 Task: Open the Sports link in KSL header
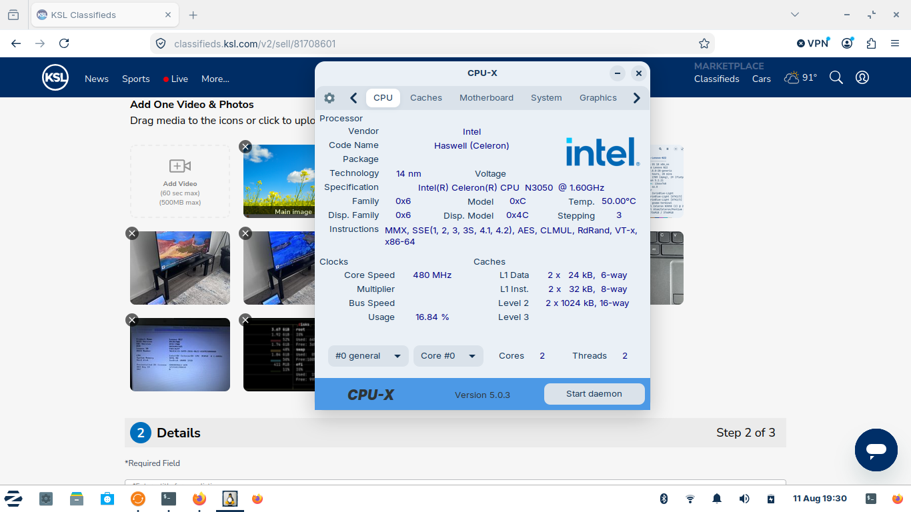point(136,79)
